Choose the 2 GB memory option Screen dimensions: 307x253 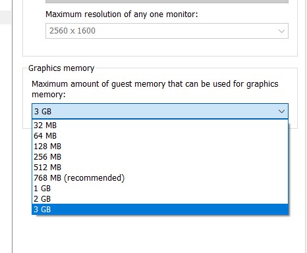(x=160, y=199)
